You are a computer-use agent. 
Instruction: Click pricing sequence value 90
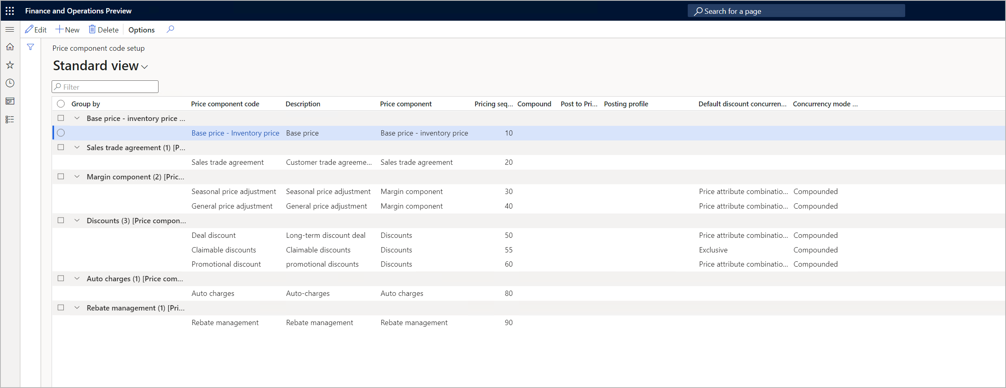tap(508, 323)
